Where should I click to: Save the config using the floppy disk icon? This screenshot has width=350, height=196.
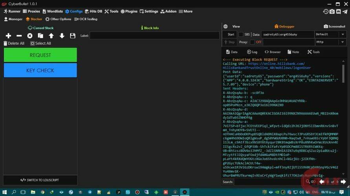pos(73,36)
